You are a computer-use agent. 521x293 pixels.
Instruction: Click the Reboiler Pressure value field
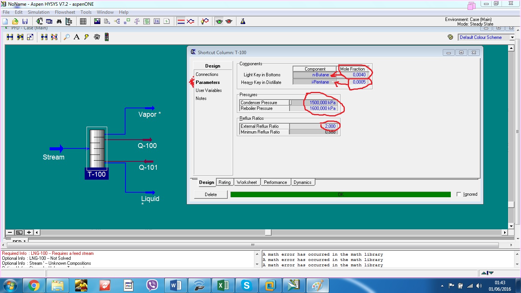(314, 108)
